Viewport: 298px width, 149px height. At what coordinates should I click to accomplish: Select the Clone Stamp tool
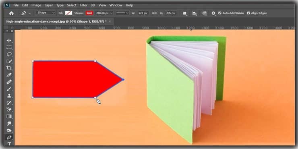pyautogui.click(x=9, y=96)
